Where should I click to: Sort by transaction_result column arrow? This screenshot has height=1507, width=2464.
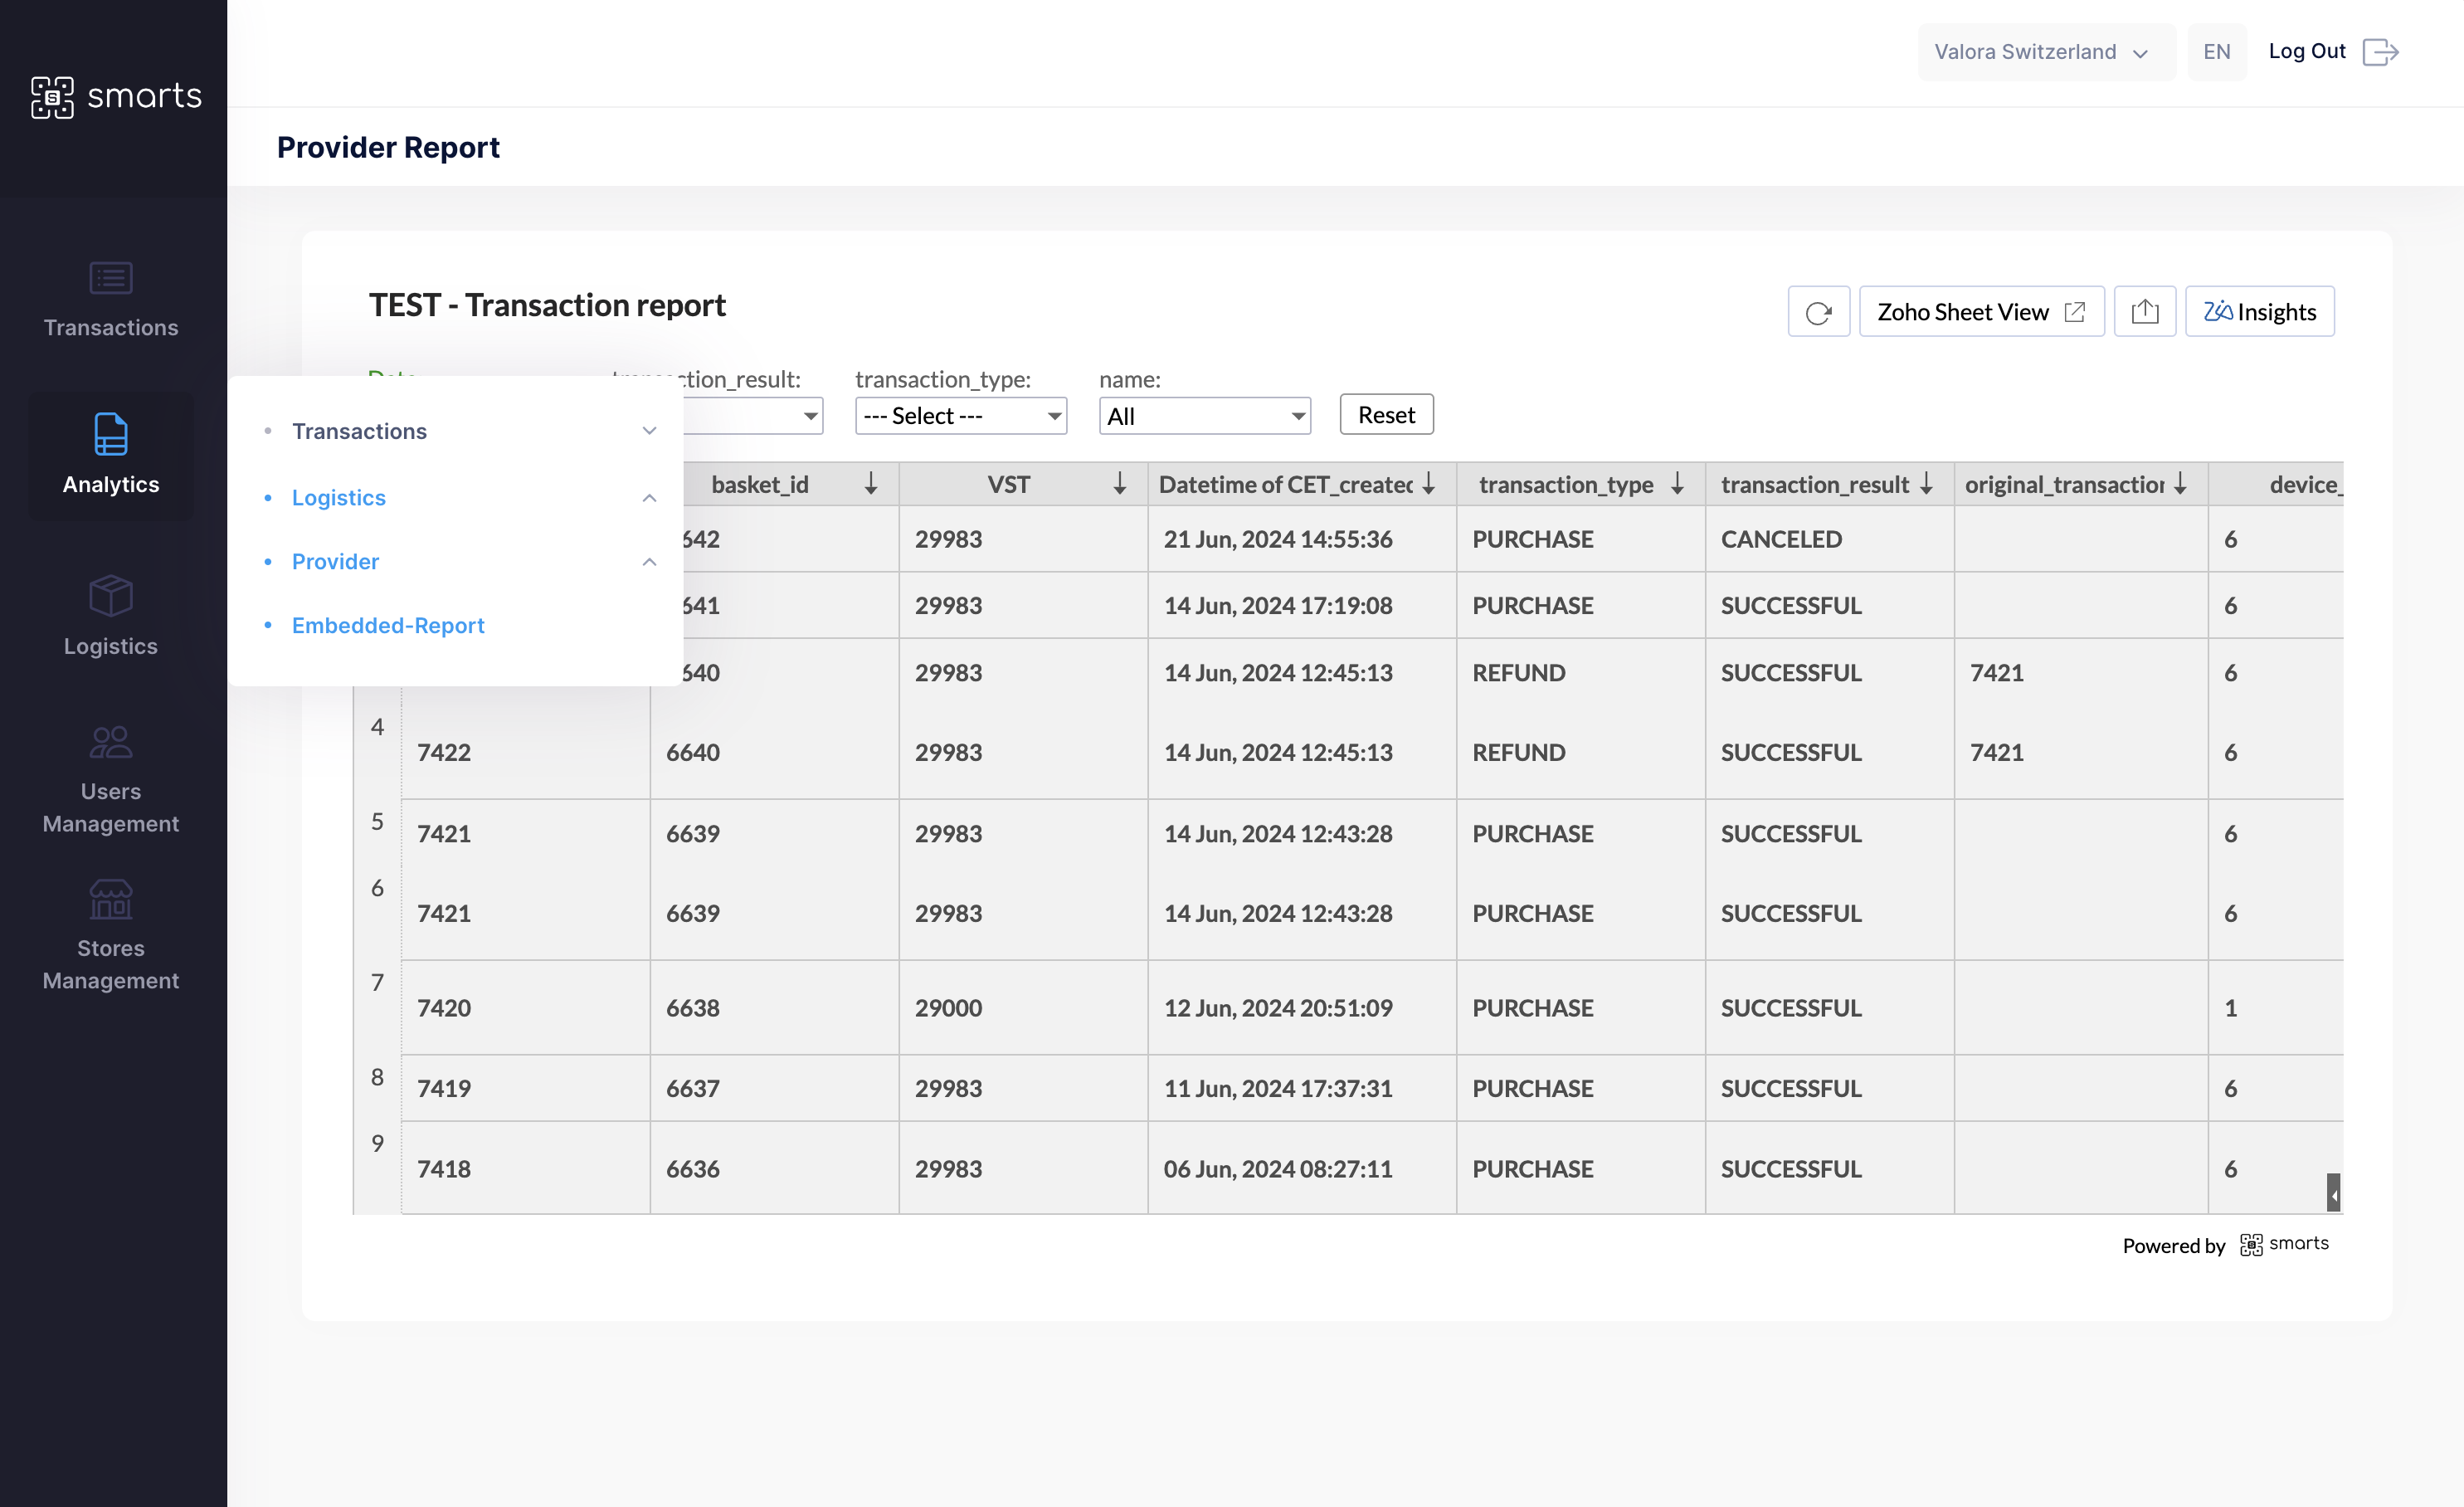pyautogui.click(x=1925, y=484)
